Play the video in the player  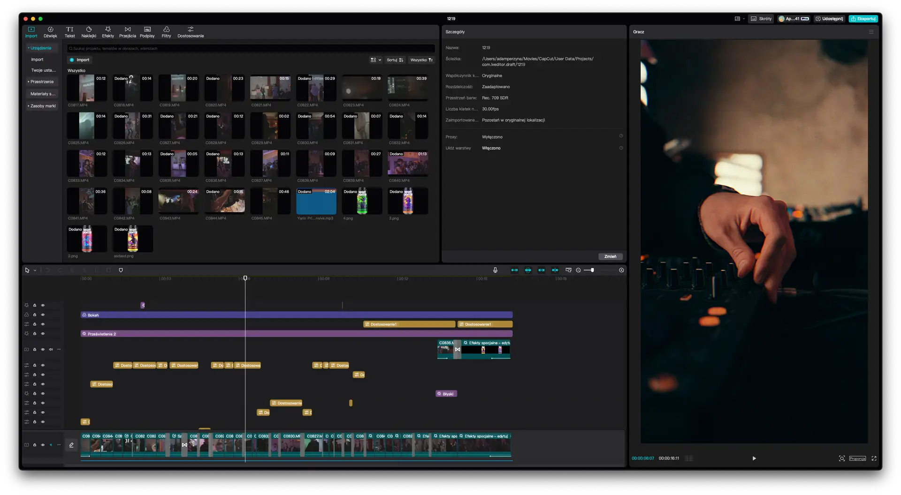point(754,458)
